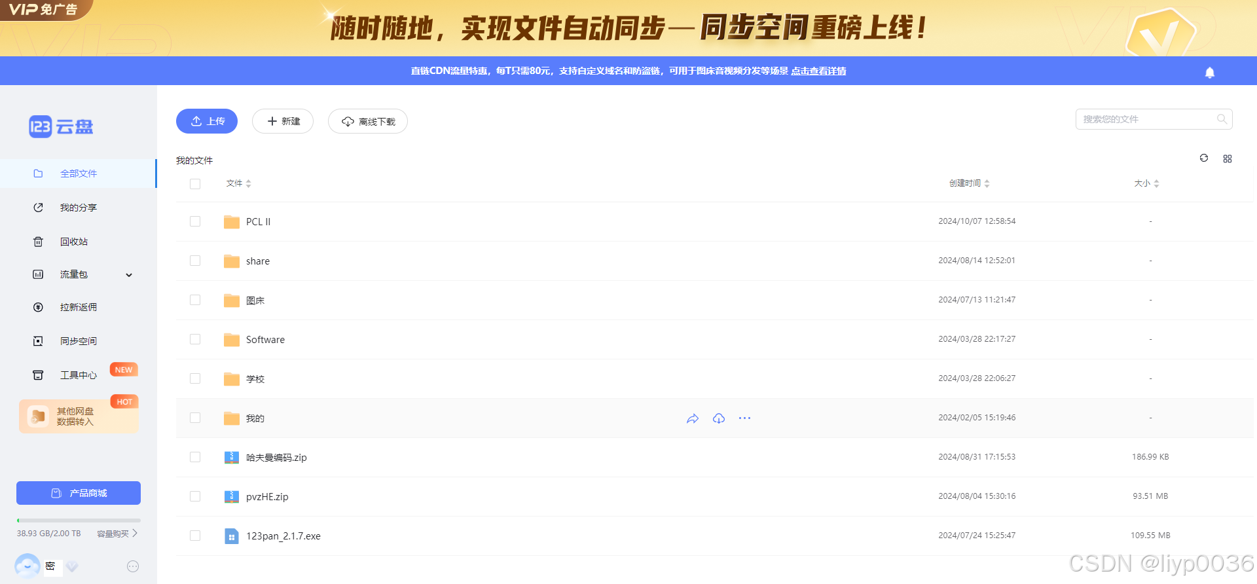Click the PCL II folder icon
Screen dimensions: 1257x584
pos(232,222)
